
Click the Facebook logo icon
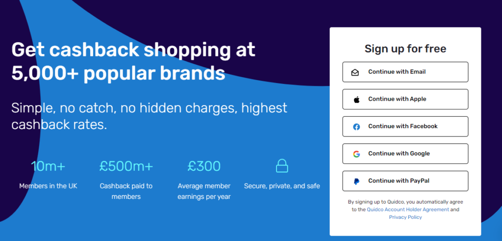[x=356, y=127]
